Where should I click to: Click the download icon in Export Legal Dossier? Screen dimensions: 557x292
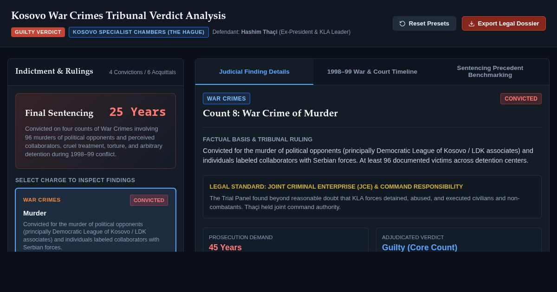(472, 24)
